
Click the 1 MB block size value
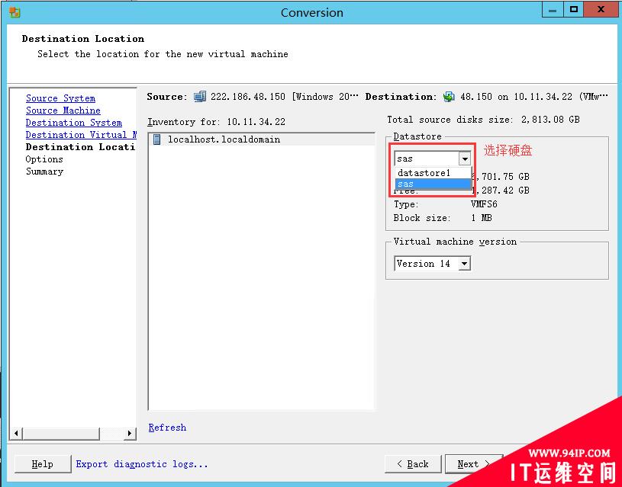pyautogui.click(x=482, y=218)
